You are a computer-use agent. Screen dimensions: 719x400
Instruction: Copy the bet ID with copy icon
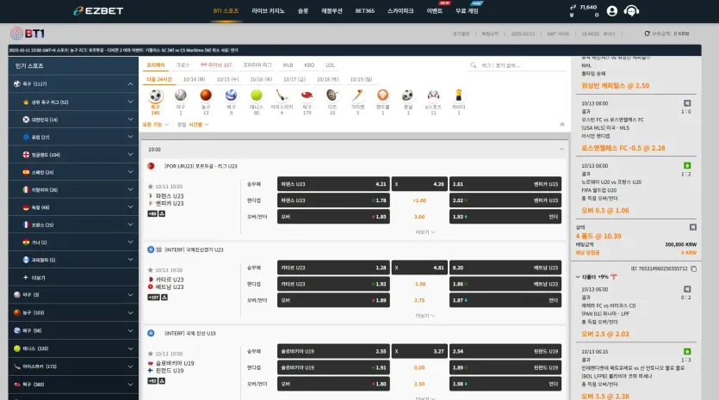(694, 268)
